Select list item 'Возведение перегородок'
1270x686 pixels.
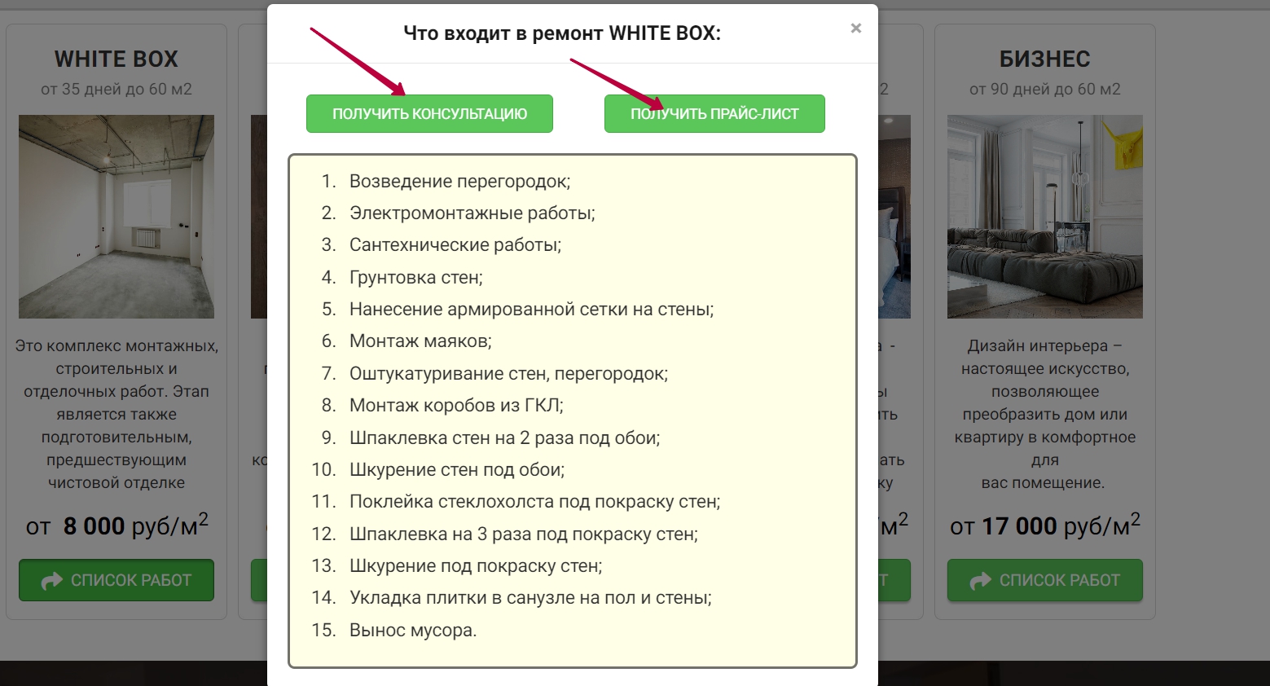459,182
